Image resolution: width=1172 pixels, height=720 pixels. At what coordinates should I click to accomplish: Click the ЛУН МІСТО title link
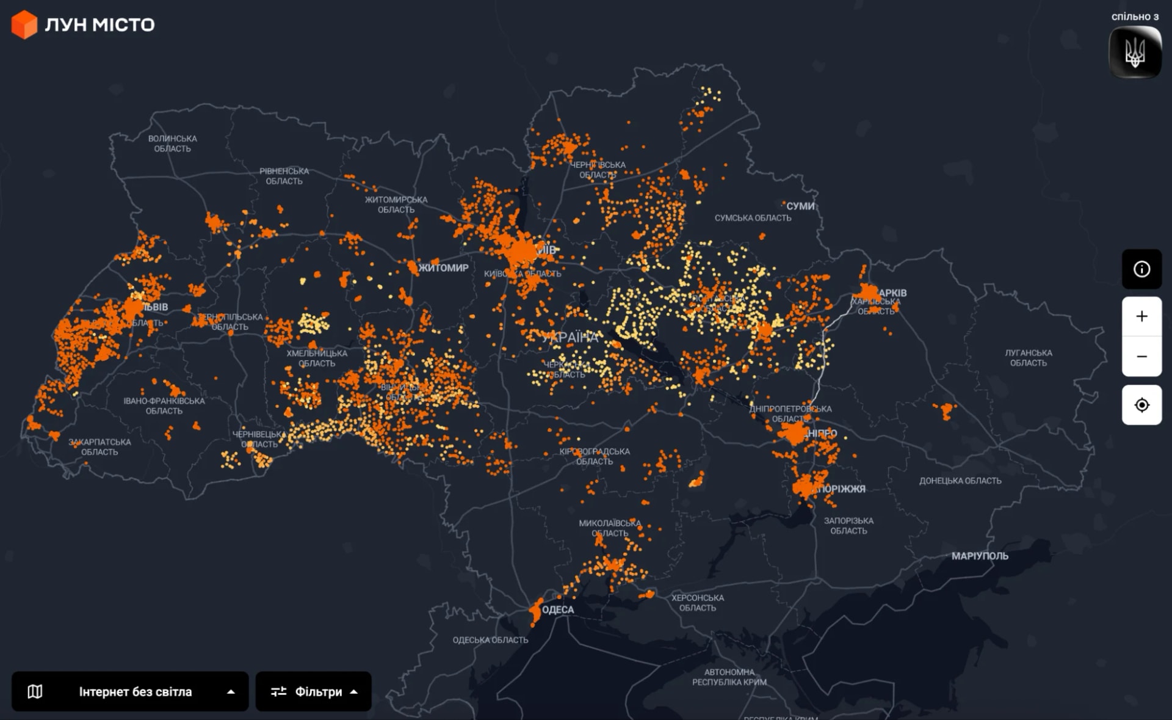click(x=99, y=24)
